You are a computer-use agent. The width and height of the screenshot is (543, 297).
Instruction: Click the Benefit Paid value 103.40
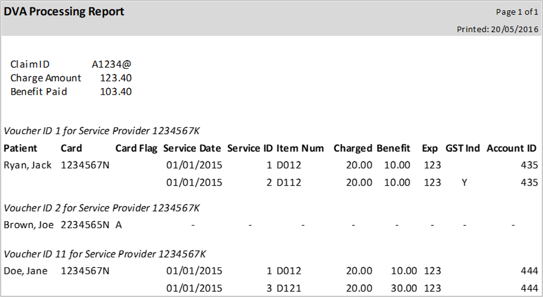(x=116, y=92)
